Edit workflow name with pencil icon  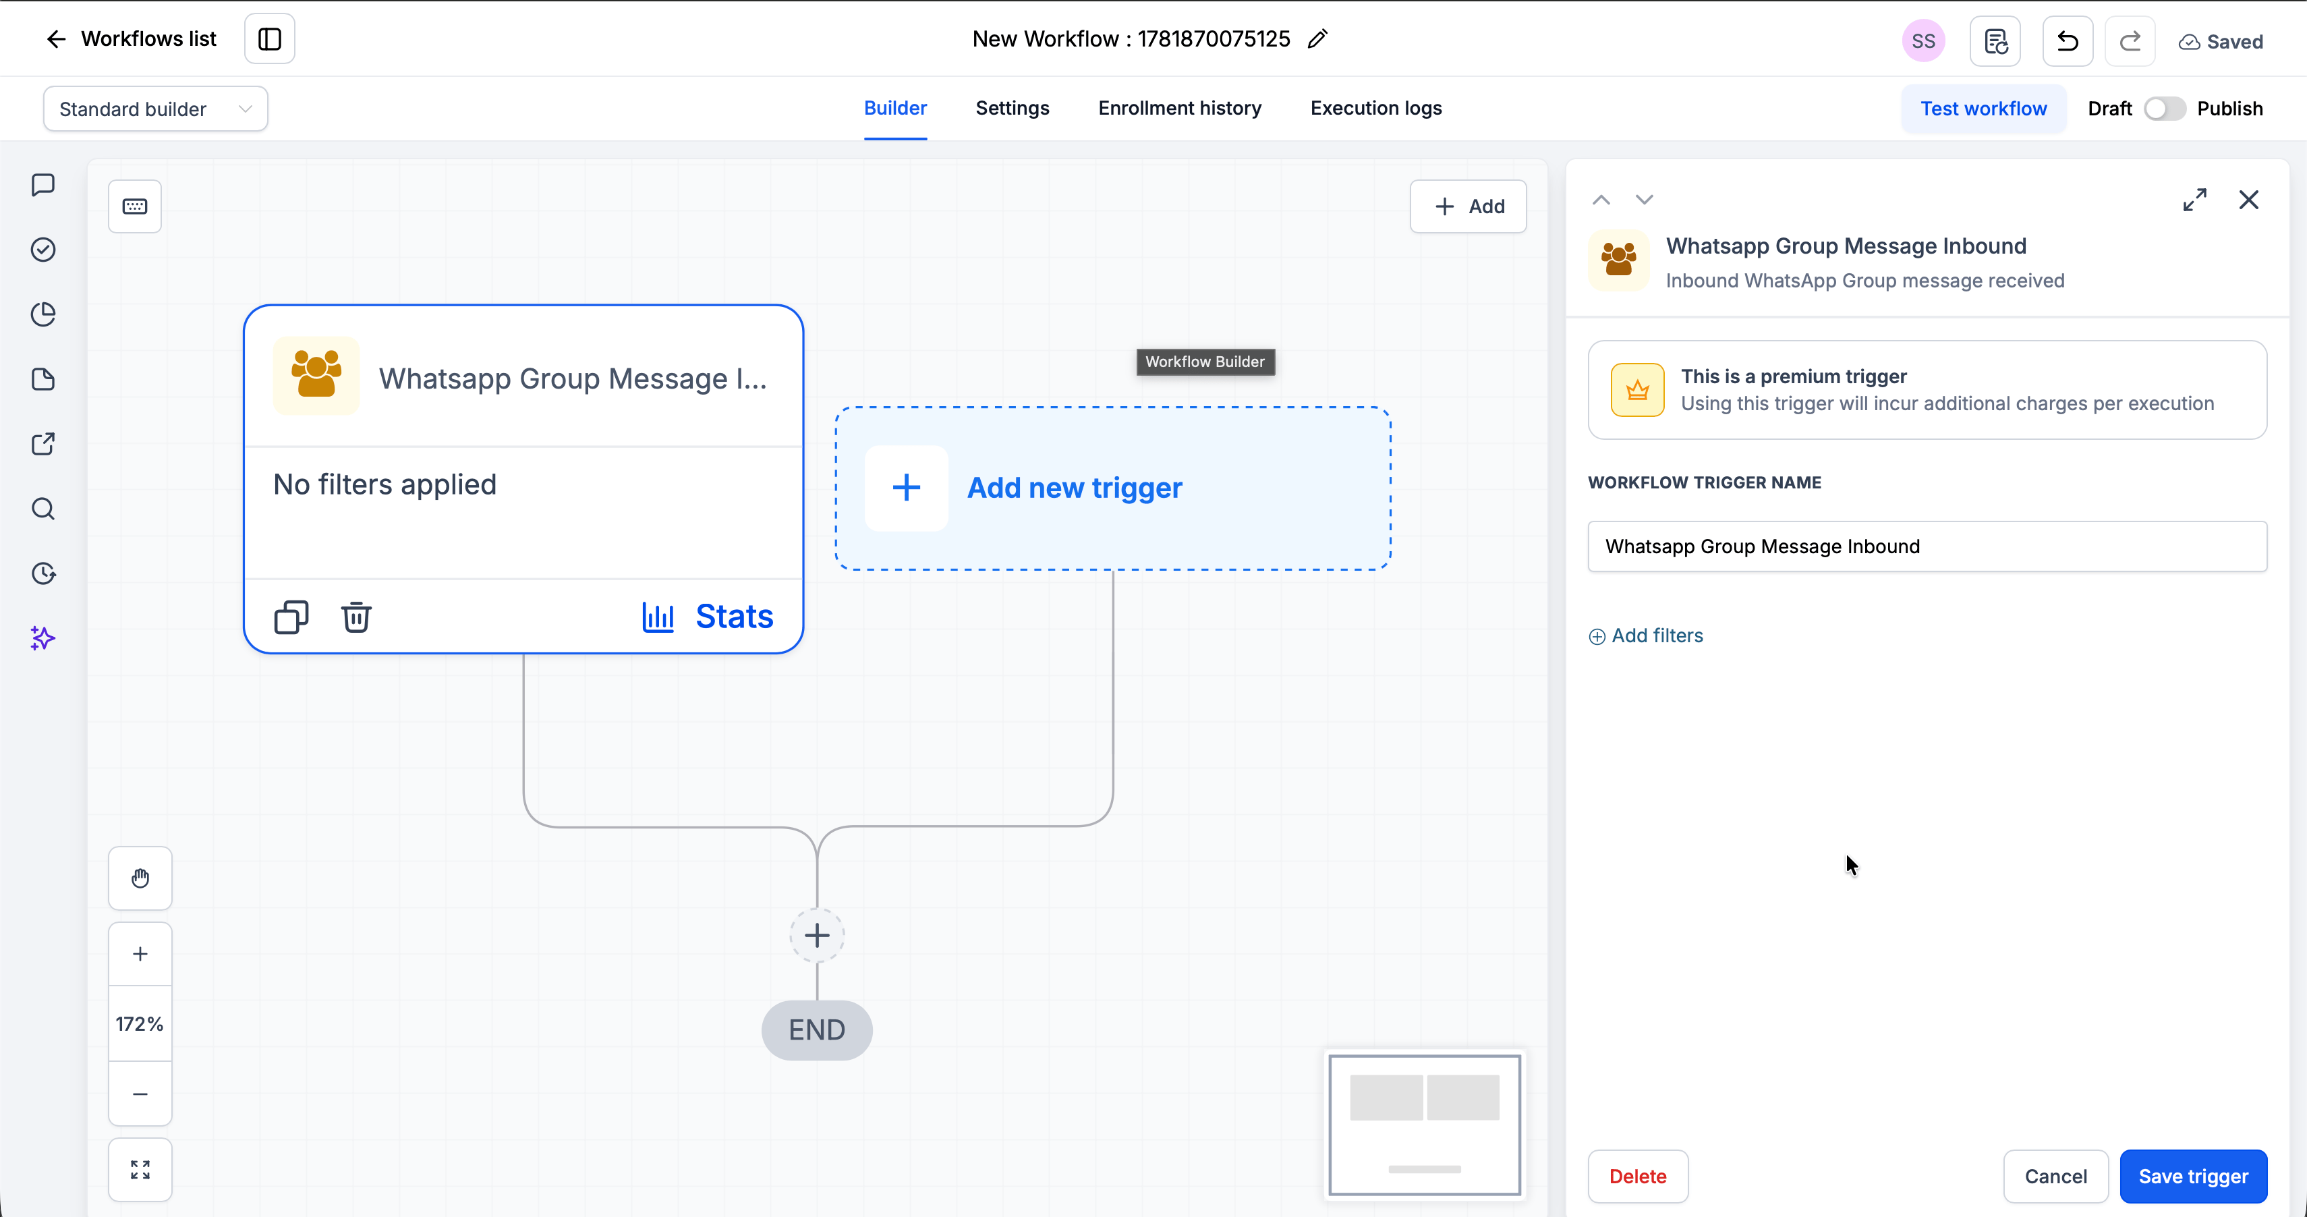point(1317,38)
